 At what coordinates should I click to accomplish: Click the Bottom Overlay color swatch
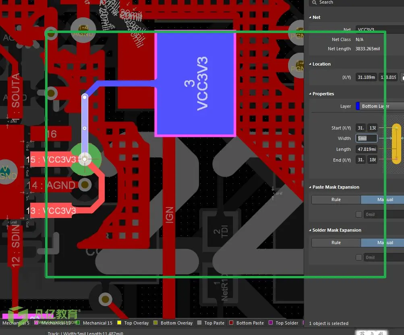(155, 323)
